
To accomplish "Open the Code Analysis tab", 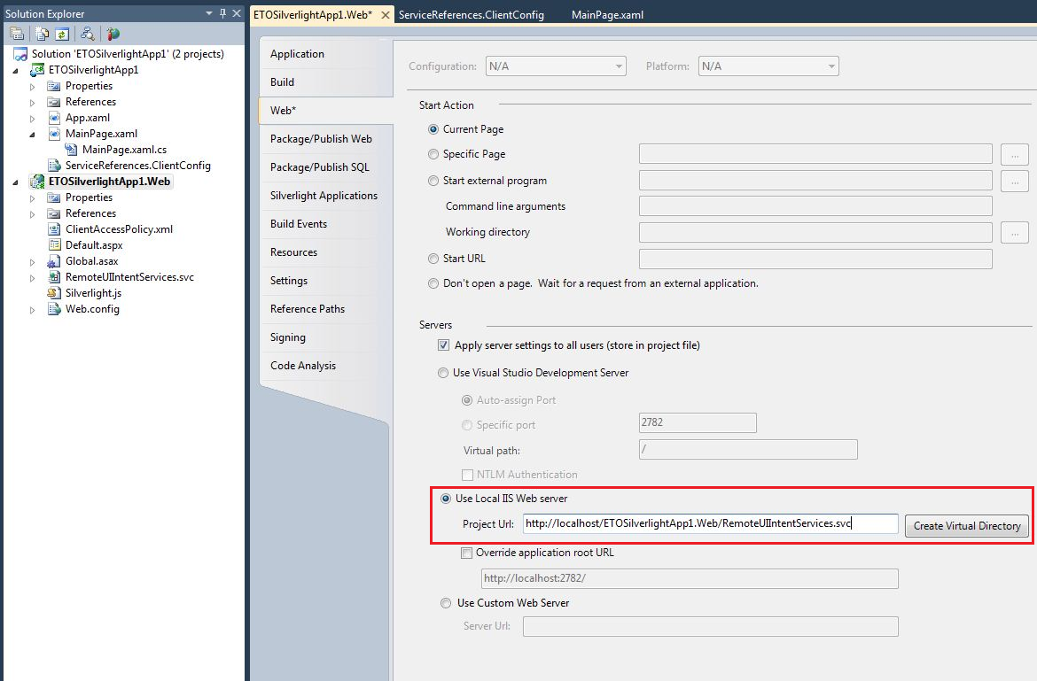I will (x=303, y=366).
